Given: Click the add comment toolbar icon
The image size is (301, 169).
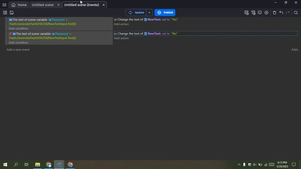Looking at the screenshot, I should click(x=260, y=13).
